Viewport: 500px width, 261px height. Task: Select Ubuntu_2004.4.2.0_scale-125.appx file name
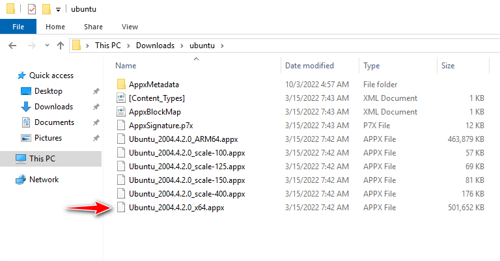[187, 167]
